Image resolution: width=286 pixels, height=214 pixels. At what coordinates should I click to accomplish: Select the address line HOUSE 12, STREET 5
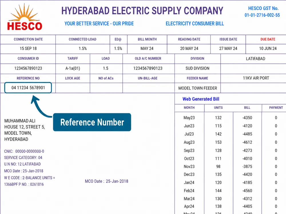[x=24, y=127]
